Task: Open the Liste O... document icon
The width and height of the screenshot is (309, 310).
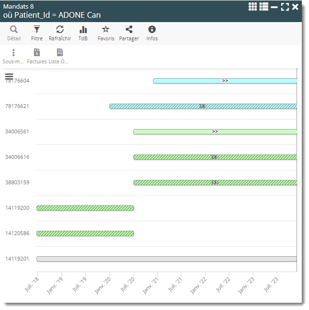Action: (x=59, y=53)
